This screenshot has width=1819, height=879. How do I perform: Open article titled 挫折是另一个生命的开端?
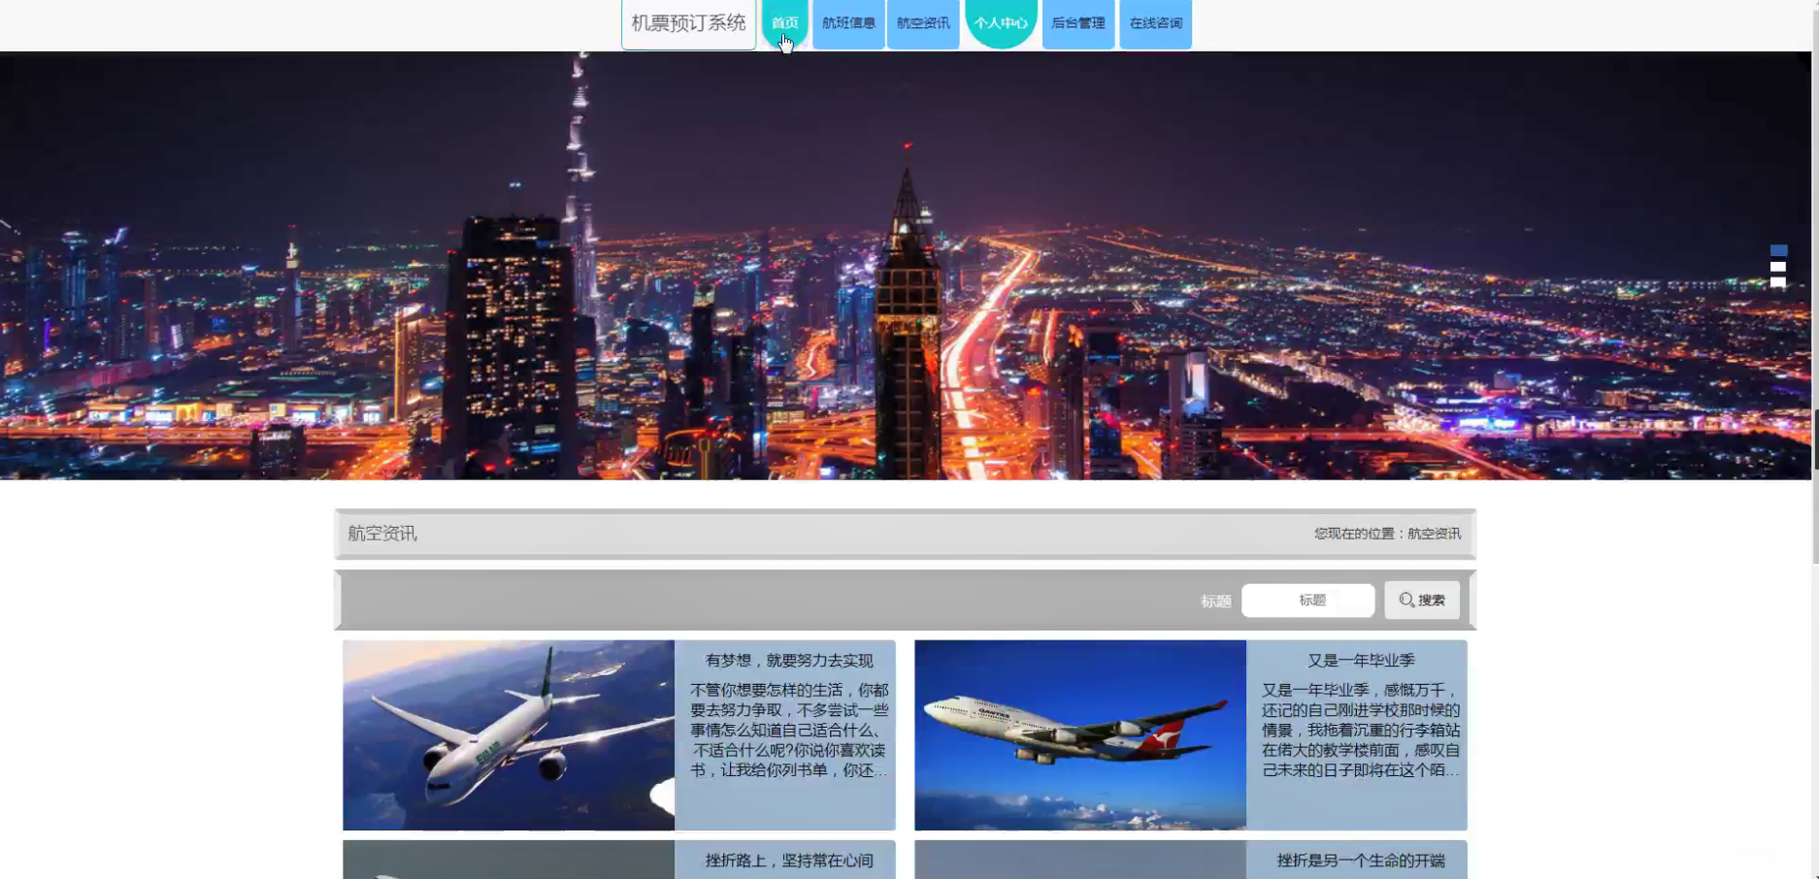(x=1361, y=861)
